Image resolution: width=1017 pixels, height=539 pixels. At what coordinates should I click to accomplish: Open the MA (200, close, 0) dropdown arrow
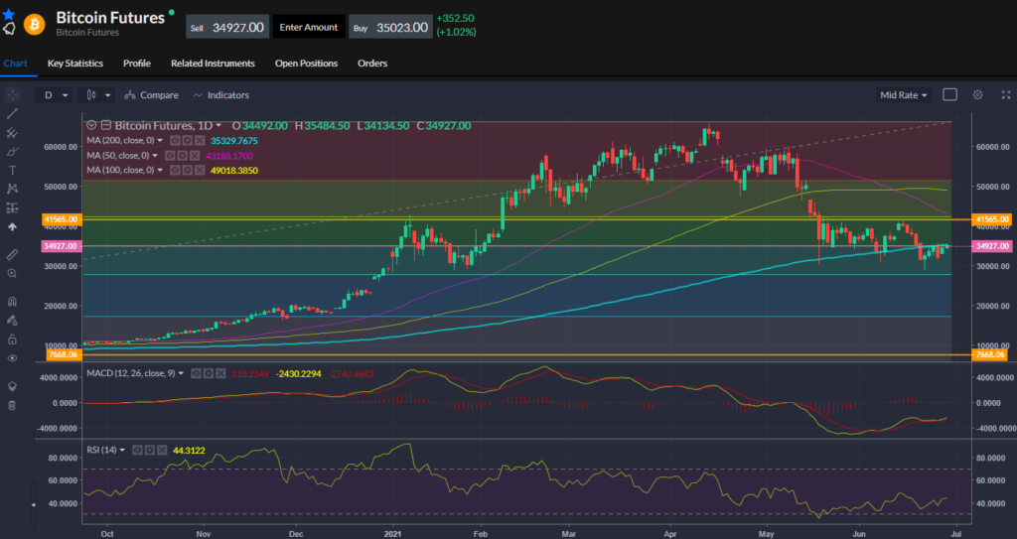coord(160,141)
